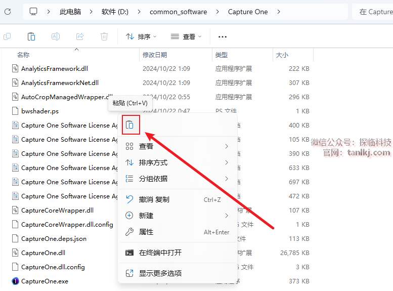The width and height of the screenshot is (393, 291).
Task: Click the search box 在 Capture
Action: (x=372, y=12)
